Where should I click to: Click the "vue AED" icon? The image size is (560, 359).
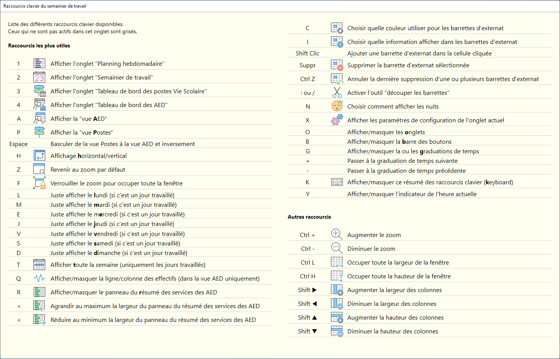pyautogui.click(x=39, y=119)
